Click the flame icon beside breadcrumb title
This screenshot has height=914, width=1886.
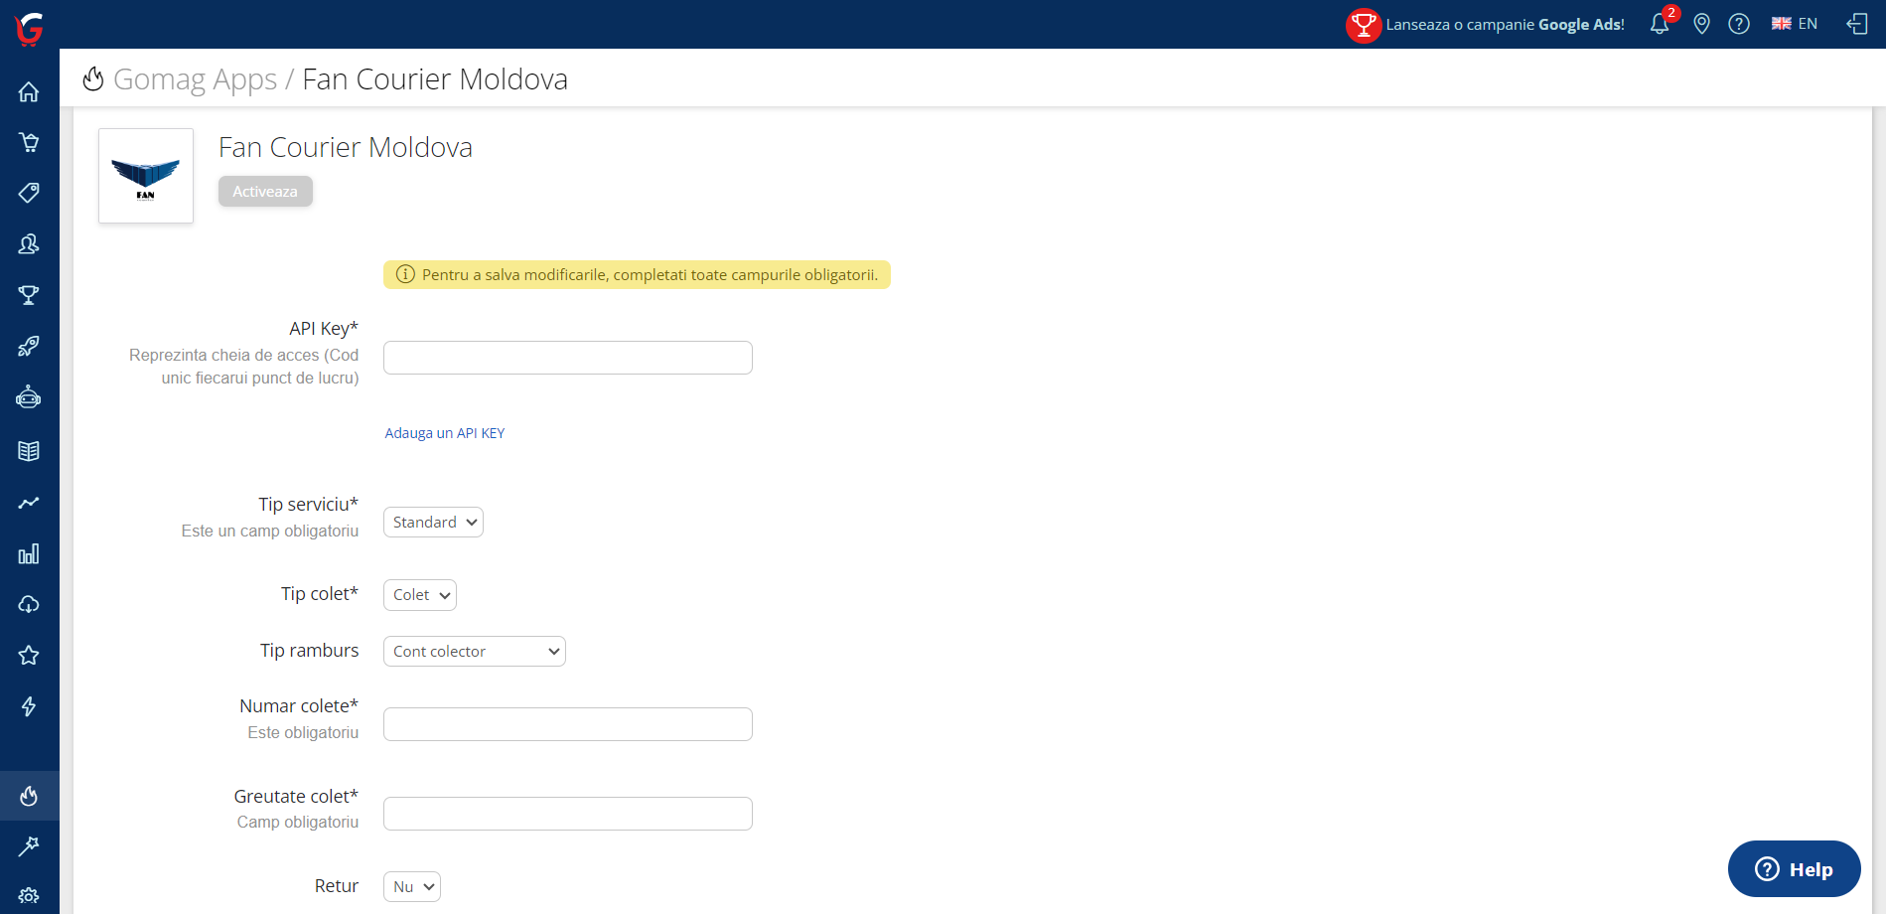click(93, 78)
